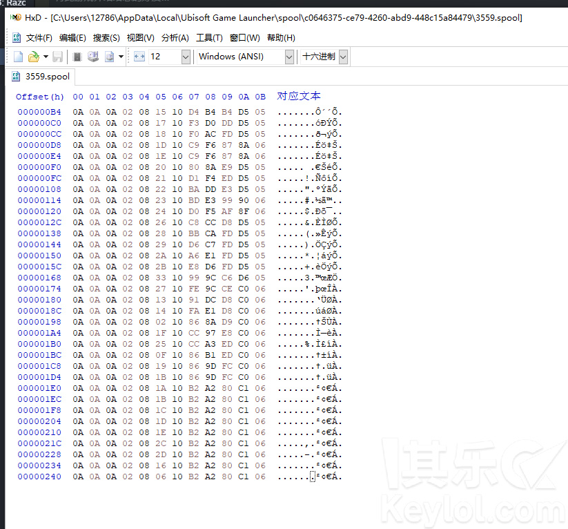Click the Open disk toolbar icon
This screenshot has height=529, width=568.
(x=93, y=57)
